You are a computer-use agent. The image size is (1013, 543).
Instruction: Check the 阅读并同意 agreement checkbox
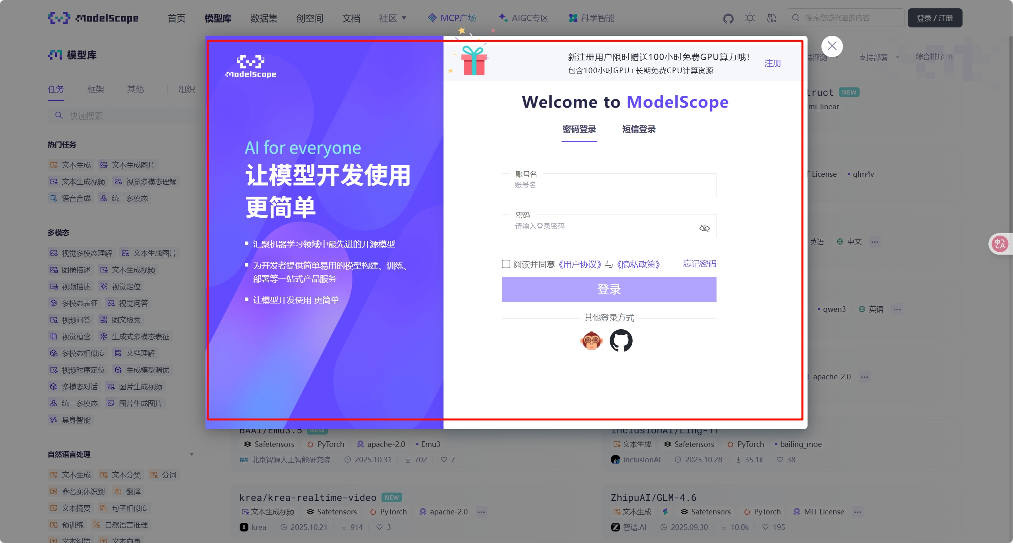(x=505, y=264)
